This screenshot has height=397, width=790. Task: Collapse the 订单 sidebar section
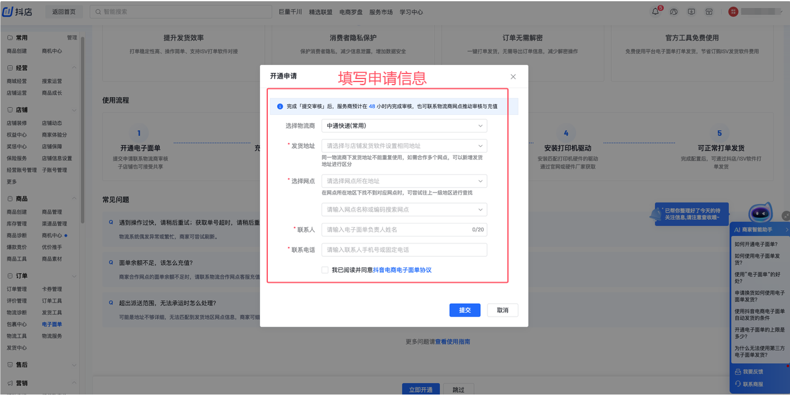(74, 275)
